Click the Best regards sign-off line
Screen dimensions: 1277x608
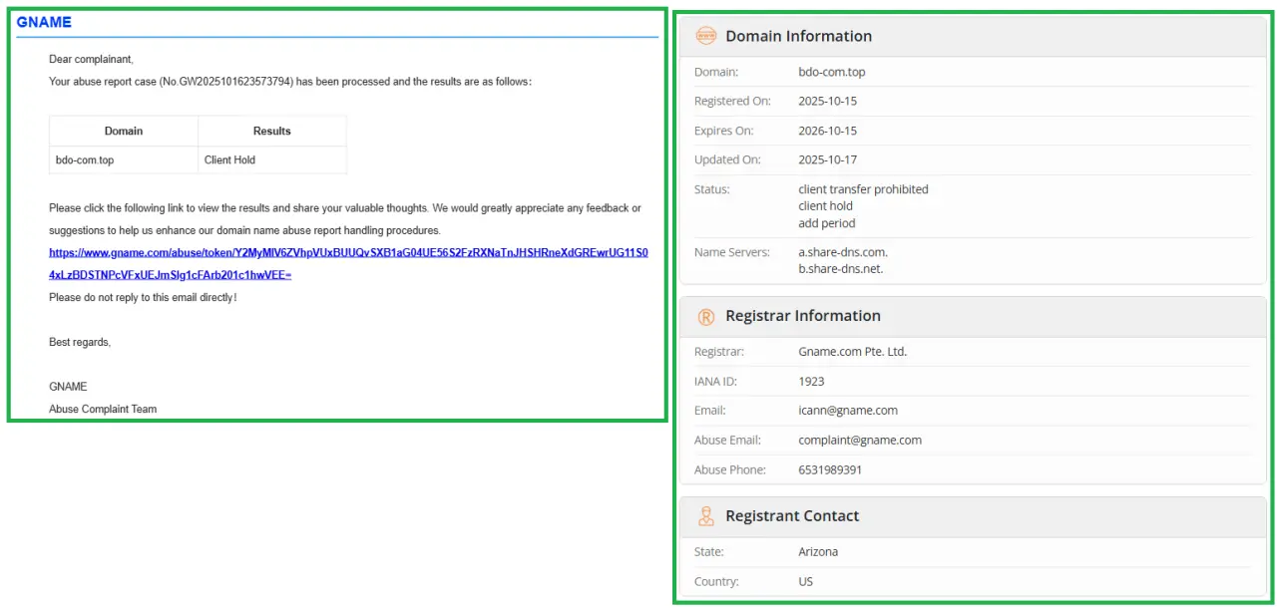80,343
